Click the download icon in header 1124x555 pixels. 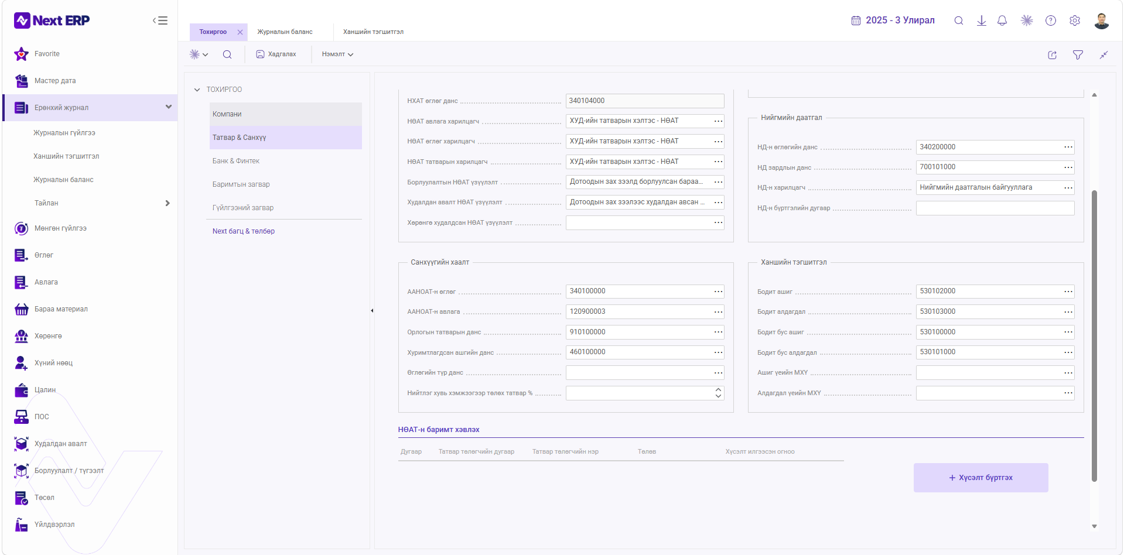tap(982, 20)
